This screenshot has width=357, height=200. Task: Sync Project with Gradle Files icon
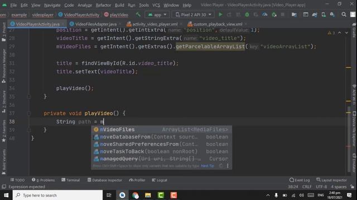pos(315,15)
